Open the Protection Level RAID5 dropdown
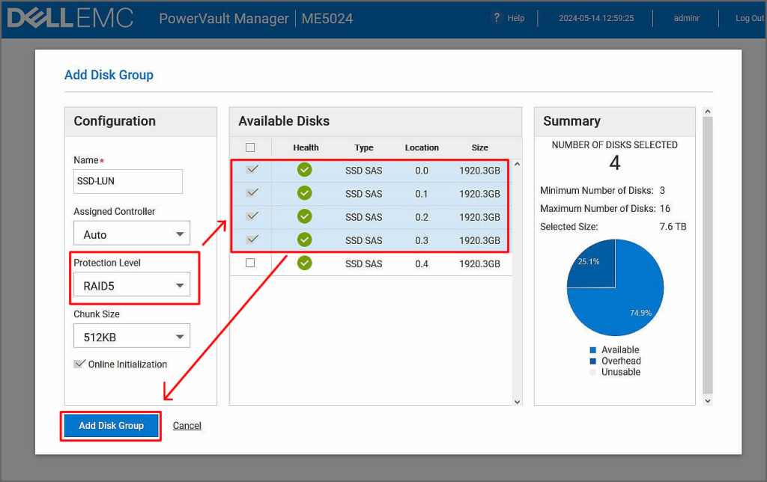767x482 pixels. click(x=132, y=285)
